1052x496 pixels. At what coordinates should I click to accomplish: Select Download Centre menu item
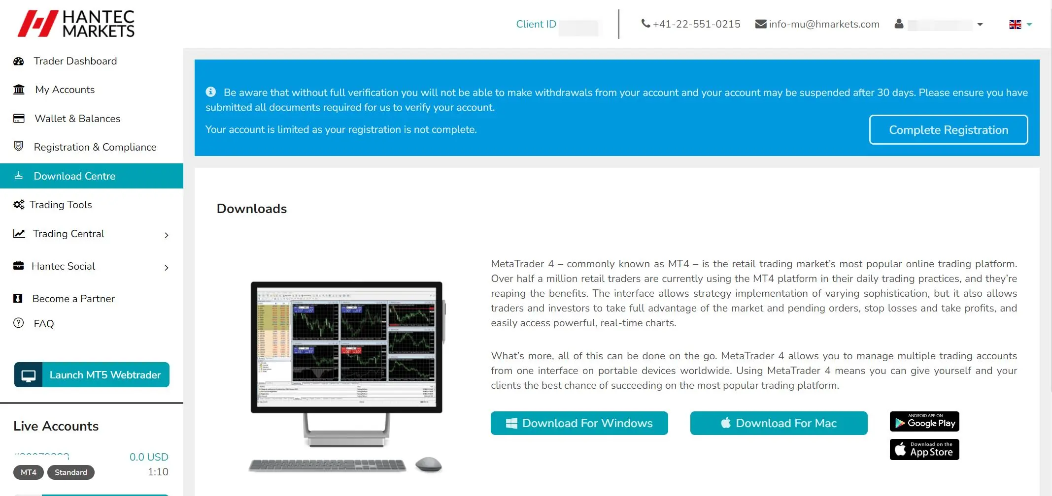(92, 176)
